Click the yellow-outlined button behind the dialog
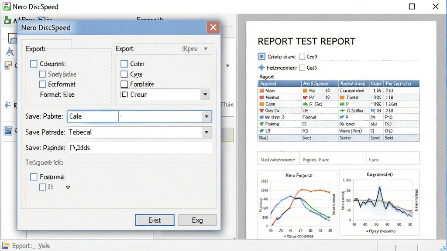 point(227,134)
